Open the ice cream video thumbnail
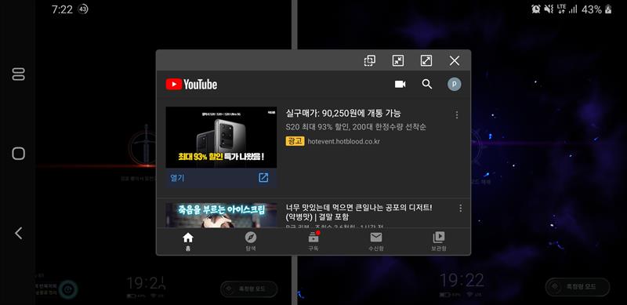 click(221, 216)
